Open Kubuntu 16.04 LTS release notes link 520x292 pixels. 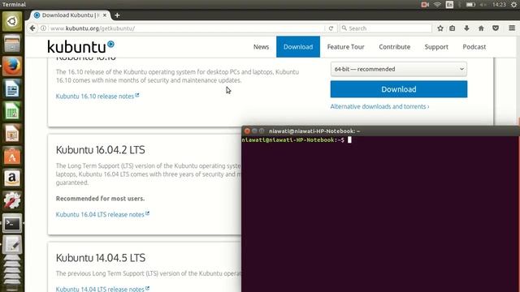coord(102,214)
